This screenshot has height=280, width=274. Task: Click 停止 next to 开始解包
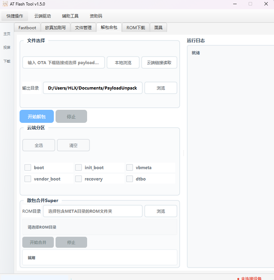[71, 116]
